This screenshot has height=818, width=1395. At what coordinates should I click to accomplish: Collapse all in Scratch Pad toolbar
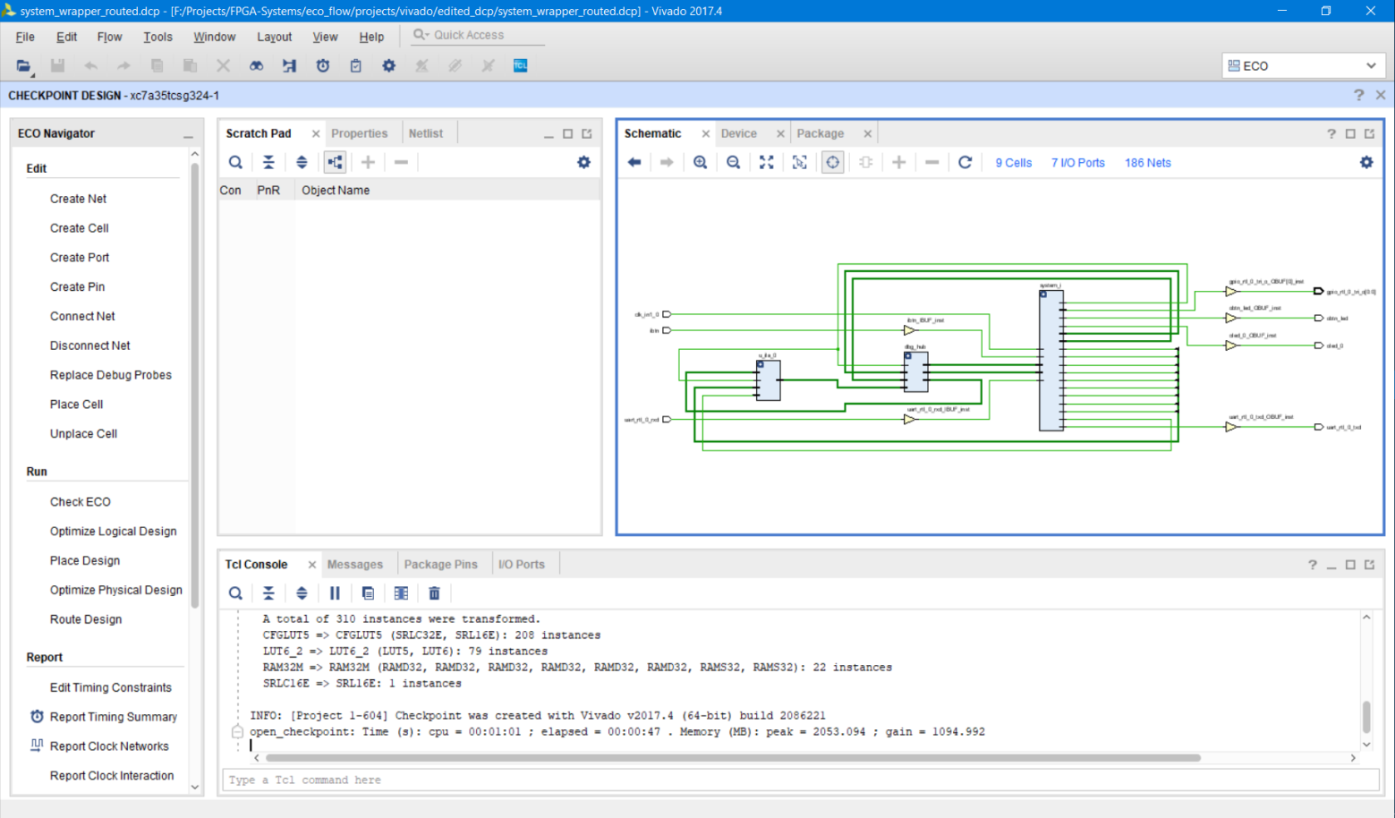point(268,162)
